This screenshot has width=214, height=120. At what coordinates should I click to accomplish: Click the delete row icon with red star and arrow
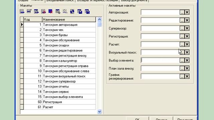(x=43, y=11)
